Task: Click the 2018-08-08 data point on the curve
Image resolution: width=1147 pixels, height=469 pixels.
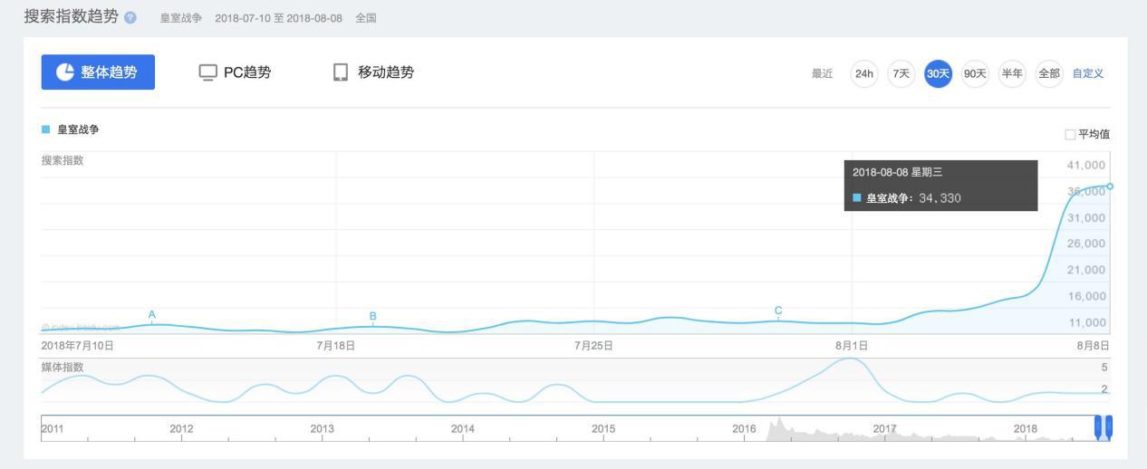Action: point(1110,187)
